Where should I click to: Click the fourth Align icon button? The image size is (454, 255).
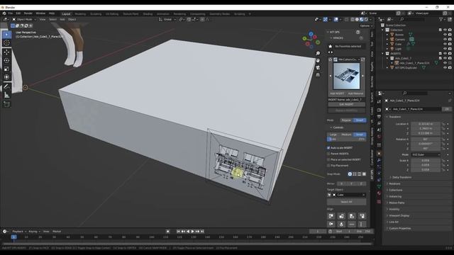362,216
